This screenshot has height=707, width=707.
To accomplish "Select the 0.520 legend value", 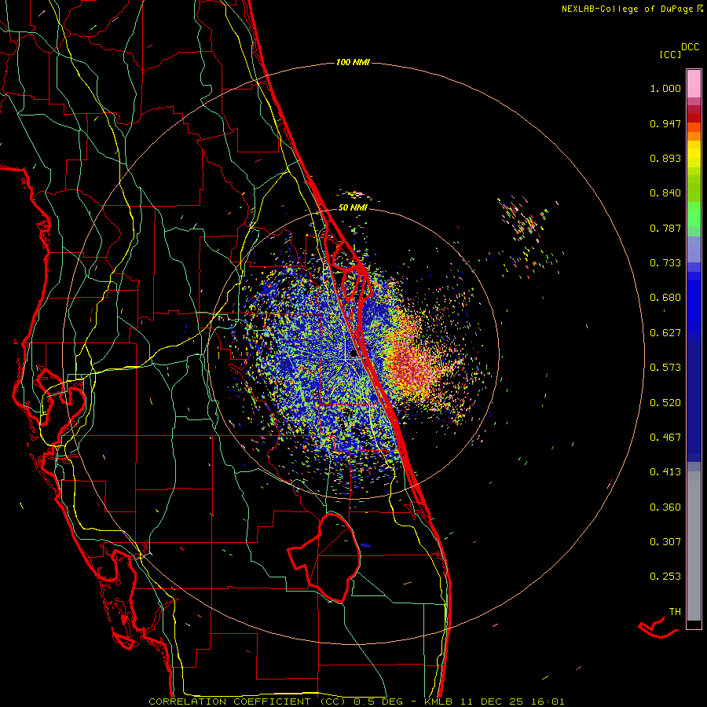I will coord(665,403).
